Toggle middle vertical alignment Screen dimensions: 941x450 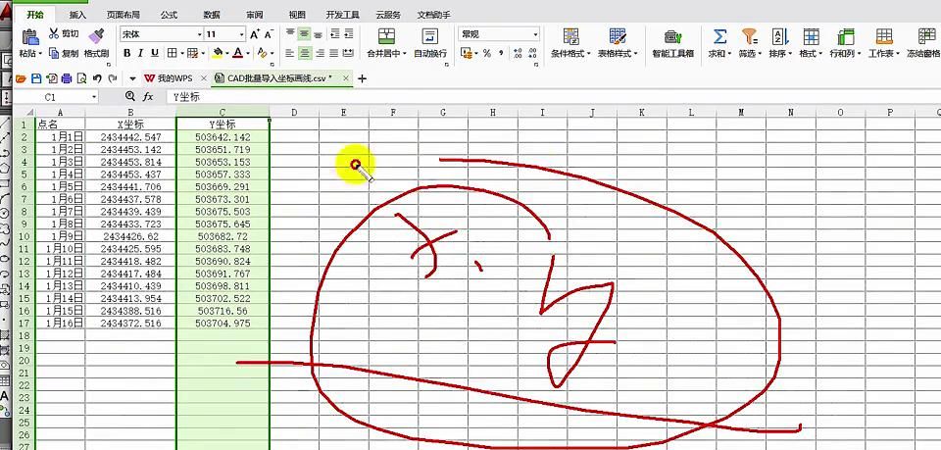305,34
